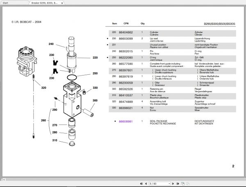
Task: Click the open-in-new-window icon
Action: [x=182, y=184]
